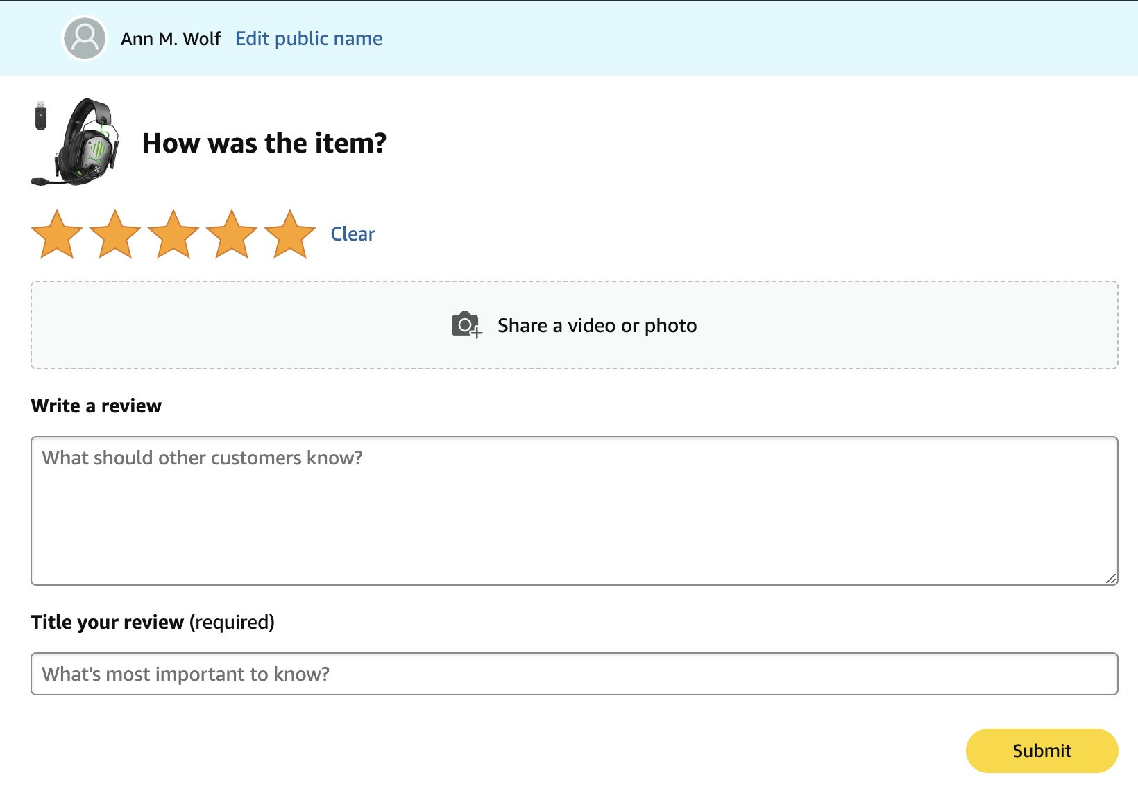Screen dimensions: 1138x800
Task: Submit the review
Action: [x=1042, y=751]
